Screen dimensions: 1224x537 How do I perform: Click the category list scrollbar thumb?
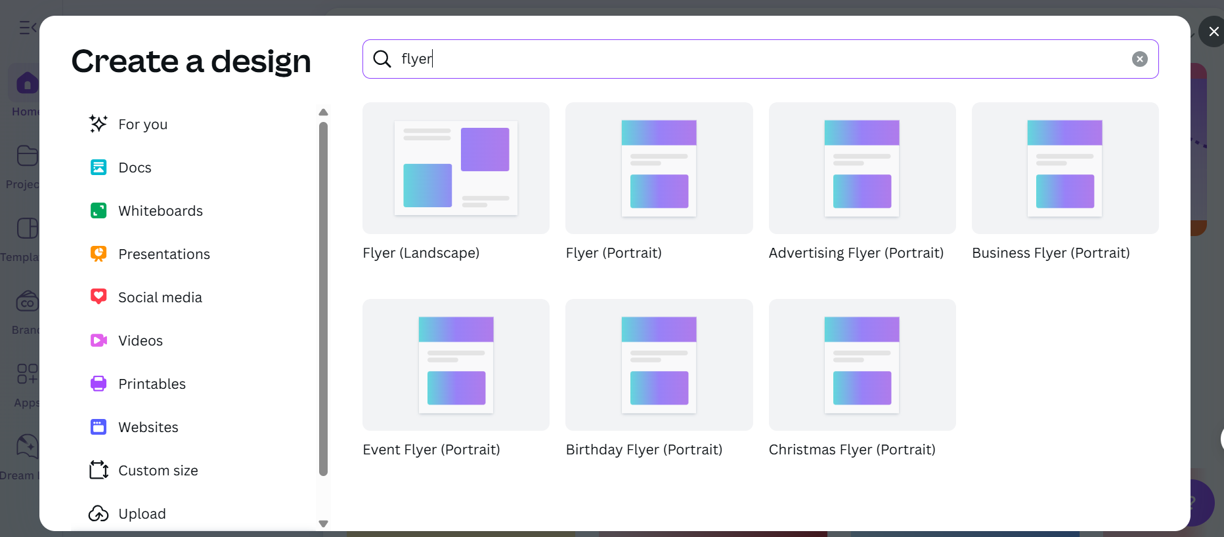point(323,299)
